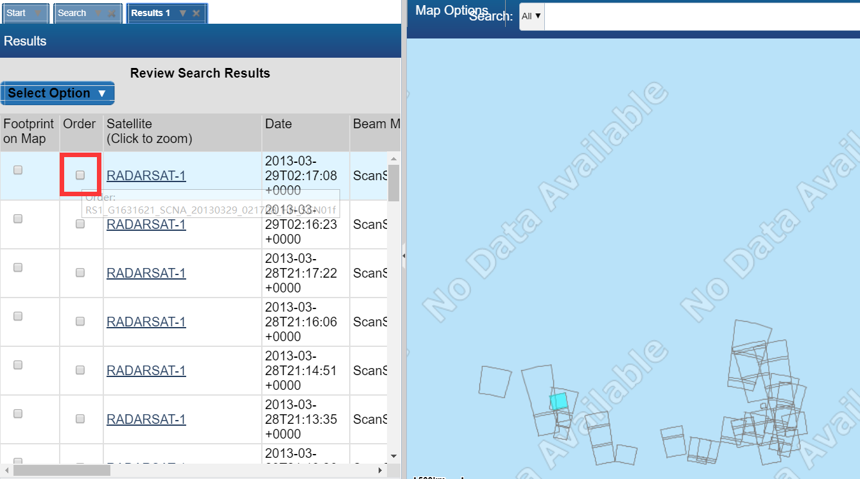The width and height of the screenshot is (860, 479).
Task: Check the Order box for the 21:17:22 row
Action: 80,273
